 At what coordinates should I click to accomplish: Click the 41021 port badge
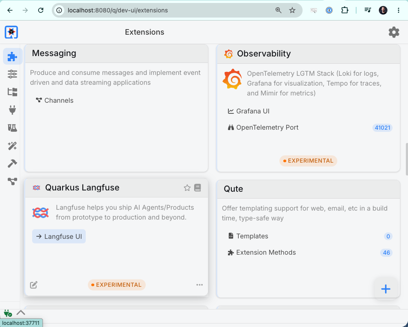[x=382, y=128]
